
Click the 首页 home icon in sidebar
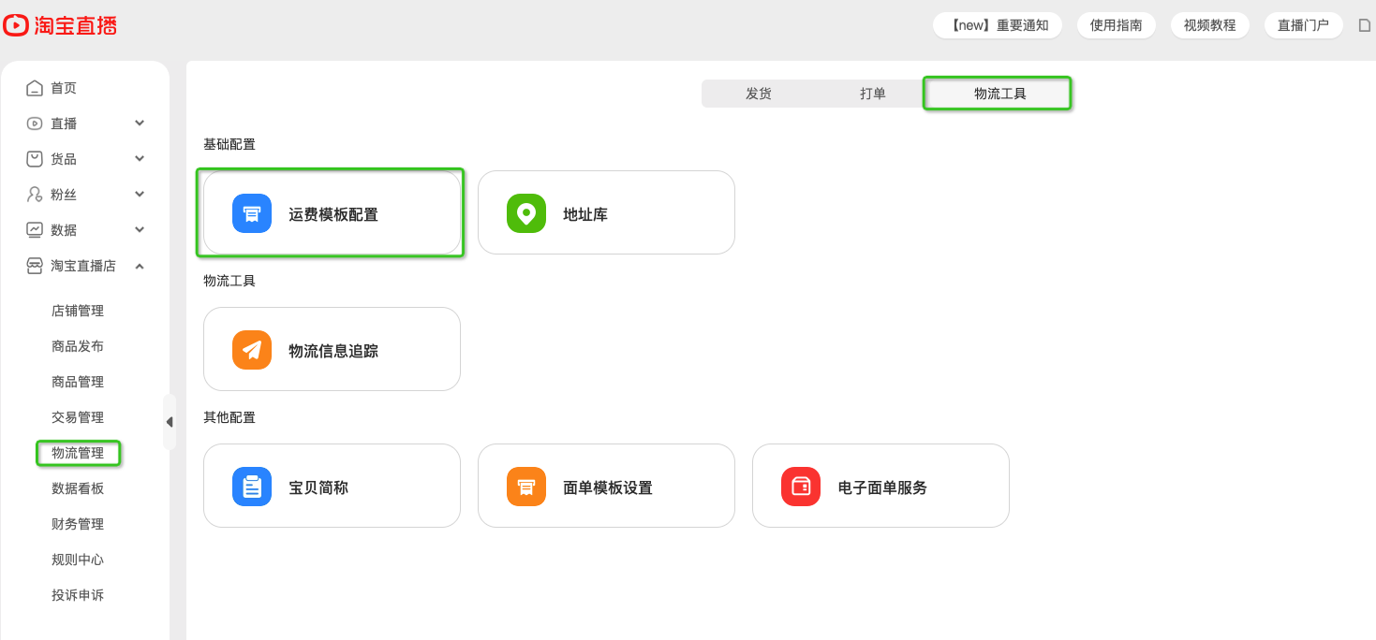point(35,88)
